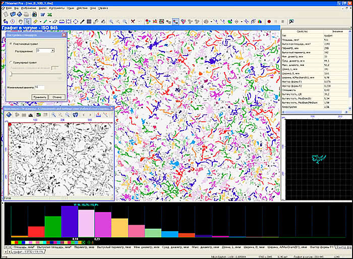Open the Image menu
Screen dimensions: 353x259
pyautogui.click(x=29, y=8)
